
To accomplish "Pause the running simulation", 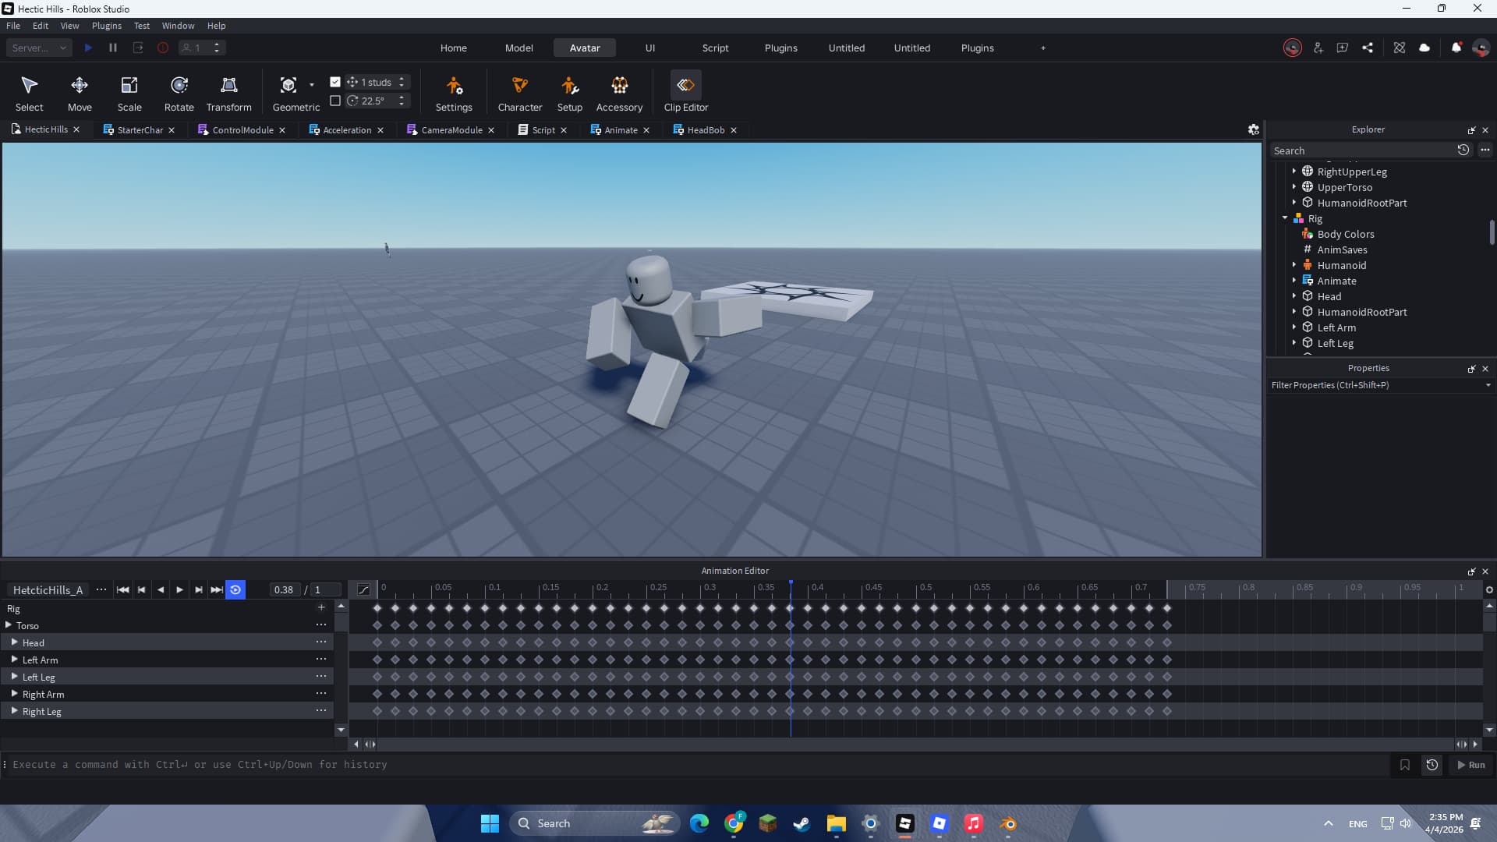I will tap(113, 48).
